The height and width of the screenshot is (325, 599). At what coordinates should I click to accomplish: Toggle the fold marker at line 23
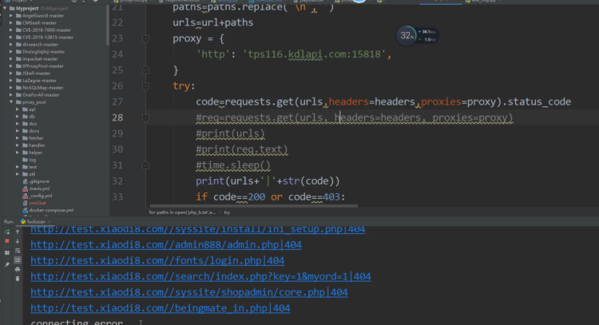(x=145, y=38)
